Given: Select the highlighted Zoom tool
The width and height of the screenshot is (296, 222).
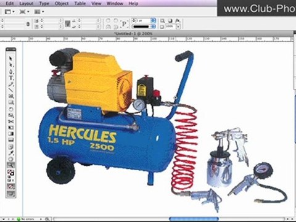Looking at the screenshot, I should [x=10, y=165].
